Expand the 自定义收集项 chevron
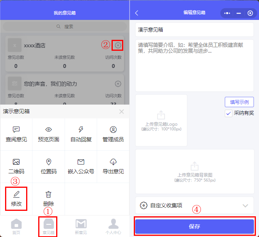Image resolution: width=259 pixels, height=237 pixels. [245, 206]
